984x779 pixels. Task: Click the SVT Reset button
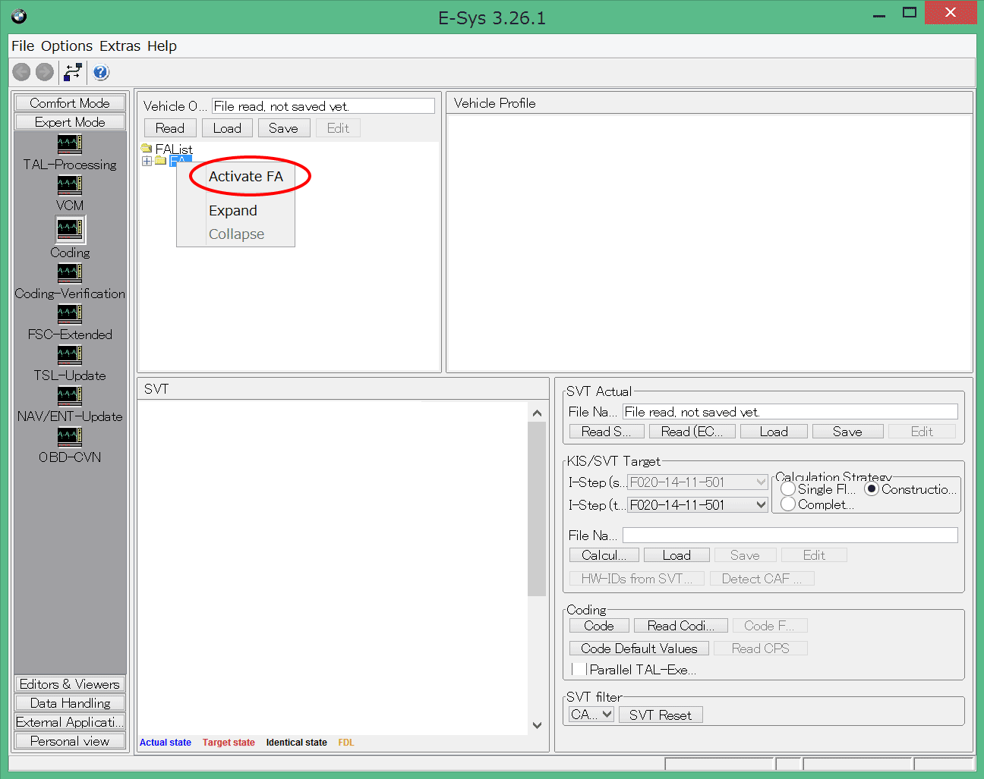tap(661, 715)
